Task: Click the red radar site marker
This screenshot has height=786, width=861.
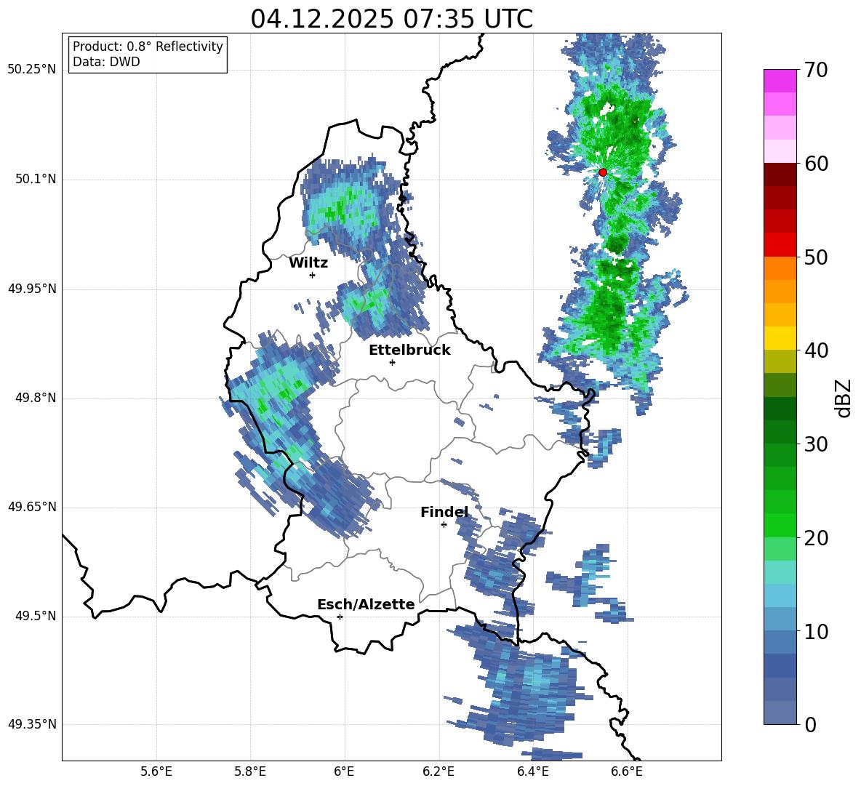Action: pos(602,172)
